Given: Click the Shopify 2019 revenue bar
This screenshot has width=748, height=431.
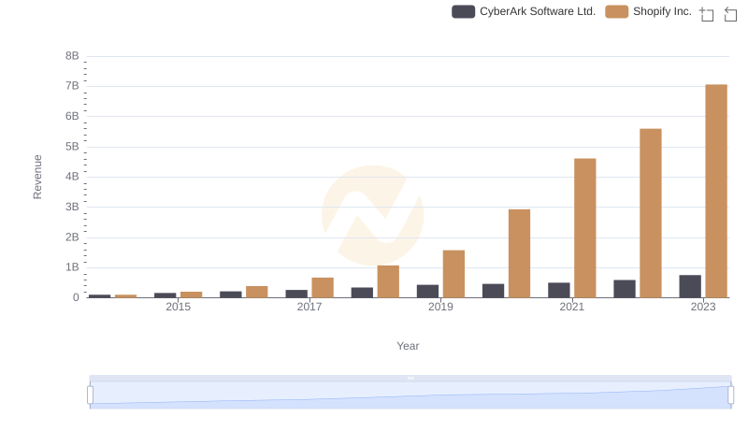Looking at the screenshot, I should pos(453,274).
